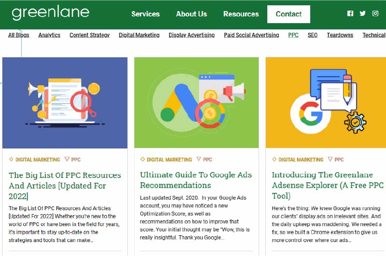Show All Blogs category
Screen dimensions: 386x256
pyautogui.click(x=19, y=35)
